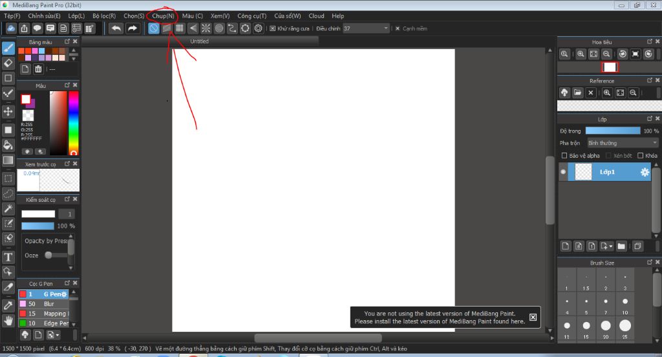This screenshot has width=662, height=357.
Task: Duplicate layer icon in Lớp panel
Action: coord(637,246)
